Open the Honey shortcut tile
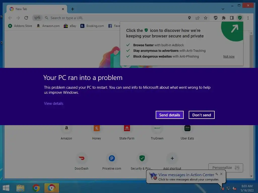 [x=96, y=132]
